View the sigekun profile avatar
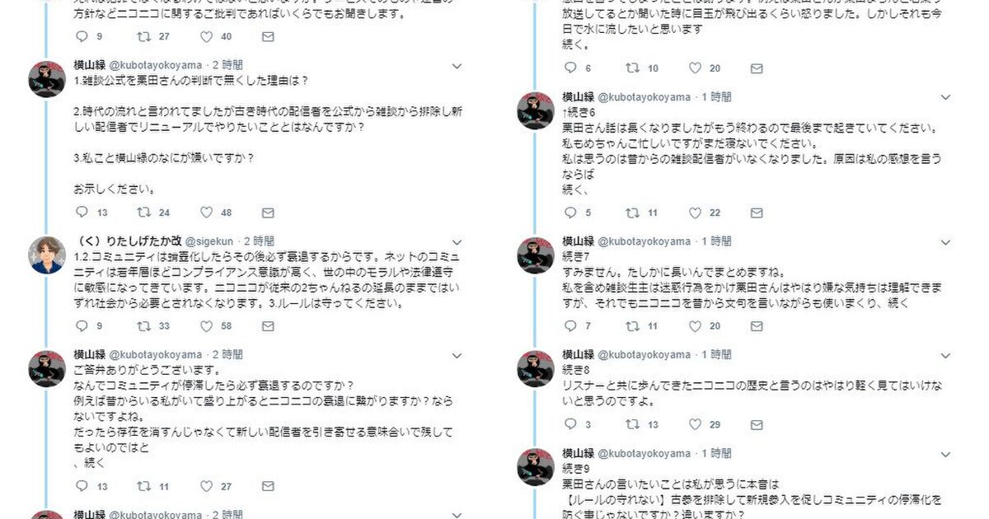The width and height of the screenshot is (989, 519). point(47,255)
